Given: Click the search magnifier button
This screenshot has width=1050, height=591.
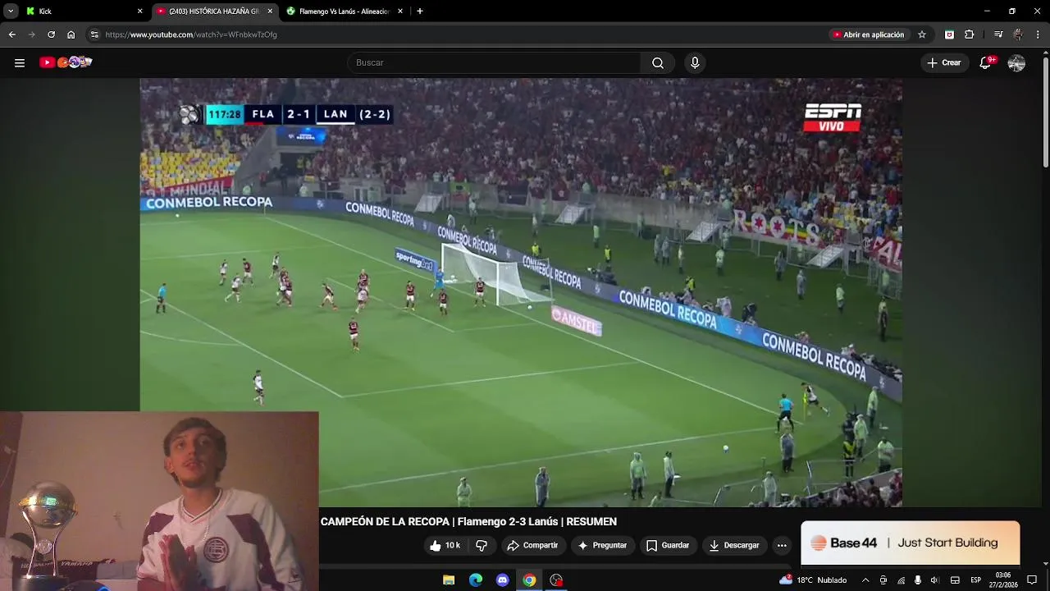Looking at the screenshot, I should click(658, 62).
